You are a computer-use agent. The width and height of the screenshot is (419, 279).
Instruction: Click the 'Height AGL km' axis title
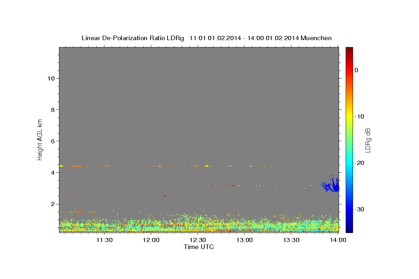pyautogui.click(x=40, y=139)
